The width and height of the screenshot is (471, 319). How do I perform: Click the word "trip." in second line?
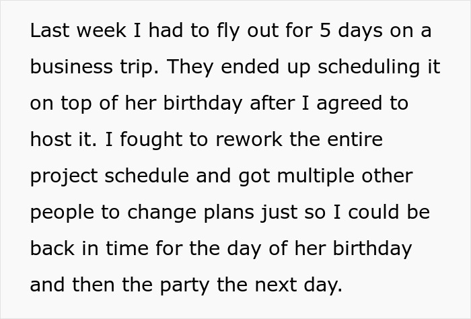point(139,67)
